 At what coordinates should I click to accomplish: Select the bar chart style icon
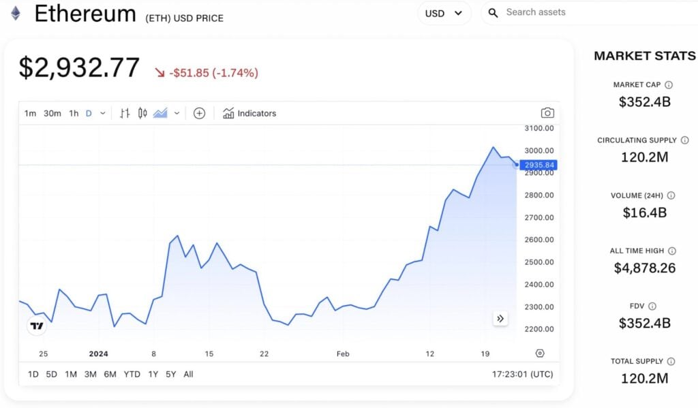pyautogui.click(x=125, y=114)
